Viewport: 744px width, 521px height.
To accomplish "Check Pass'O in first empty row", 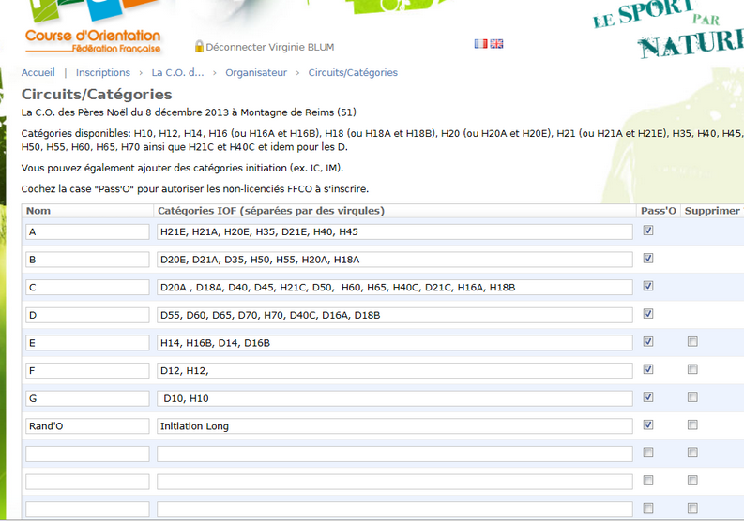I will 648,453.
